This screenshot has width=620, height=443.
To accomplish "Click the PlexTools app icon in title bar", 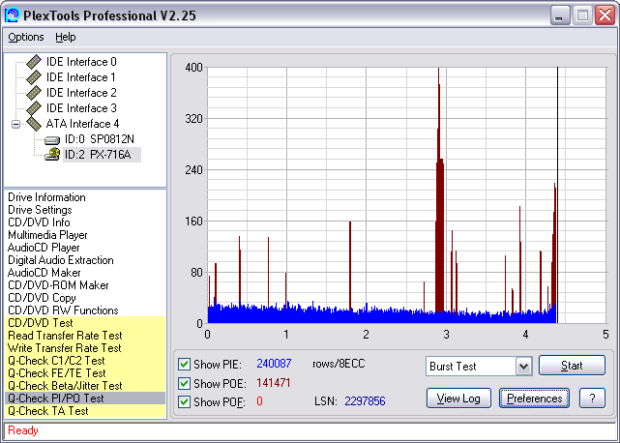I will point(12,15).
